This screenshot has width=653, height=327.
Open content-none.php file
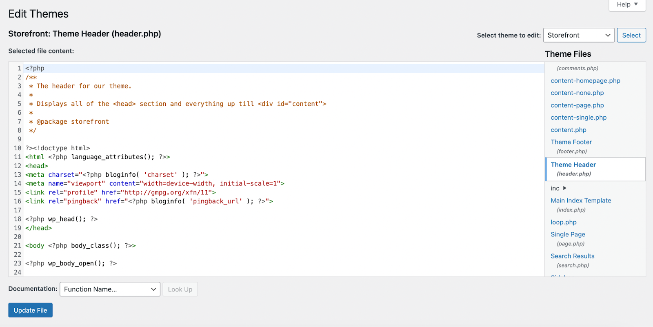coord(577,93)
